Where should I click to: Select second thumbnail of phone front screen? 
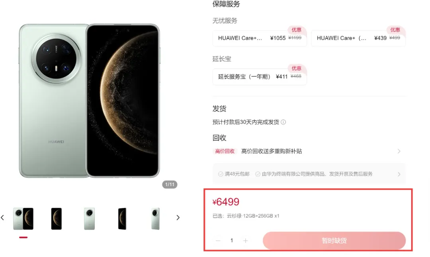[x=57, y=219]
